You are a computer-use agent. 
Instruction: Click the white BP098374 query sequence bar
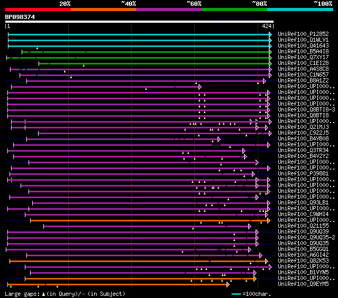(x=139, y=22)
